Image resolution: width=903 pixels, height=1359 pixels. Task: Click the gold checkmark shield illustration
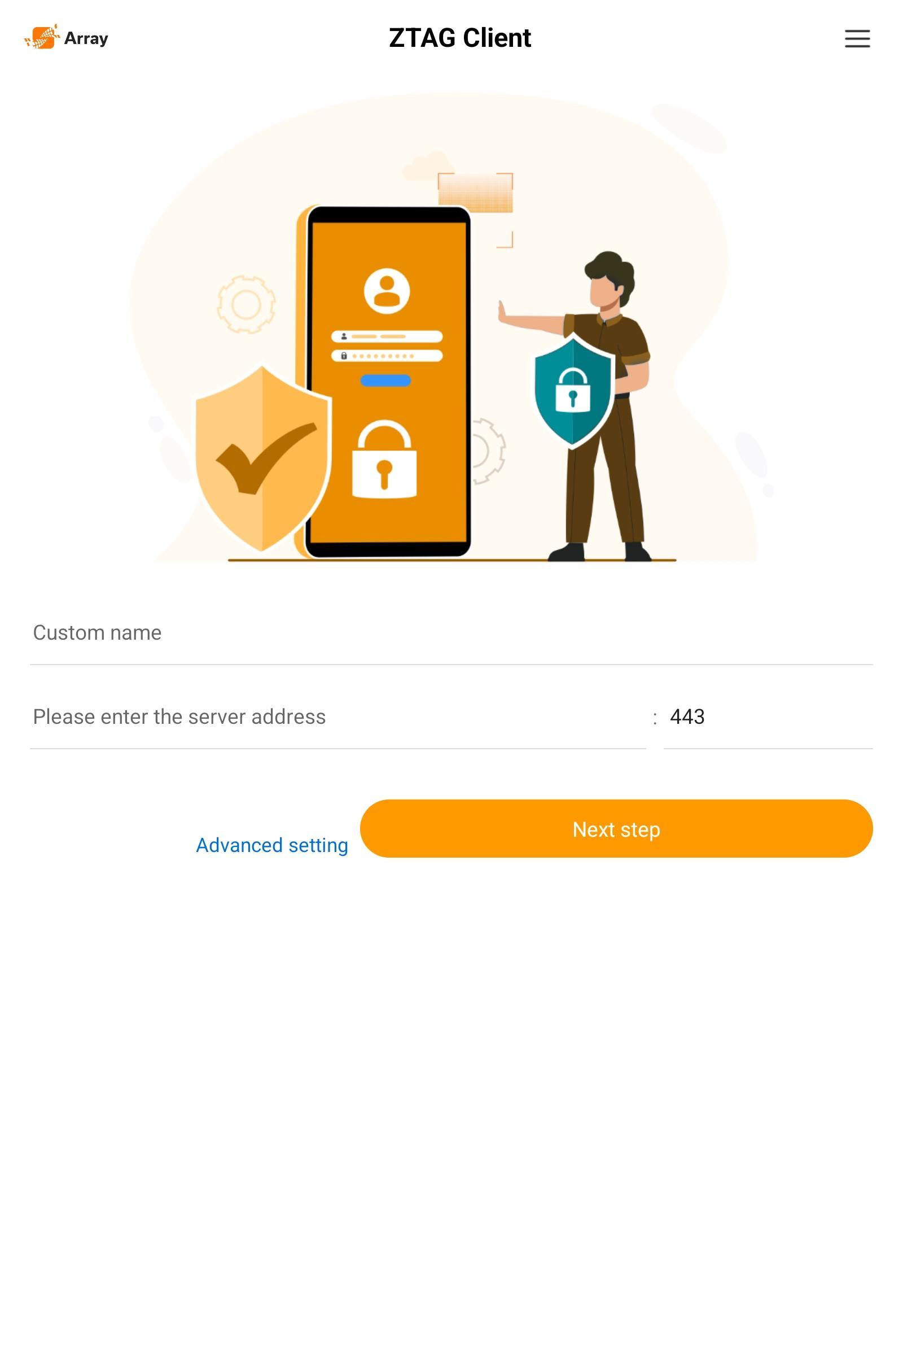[262, 457]
